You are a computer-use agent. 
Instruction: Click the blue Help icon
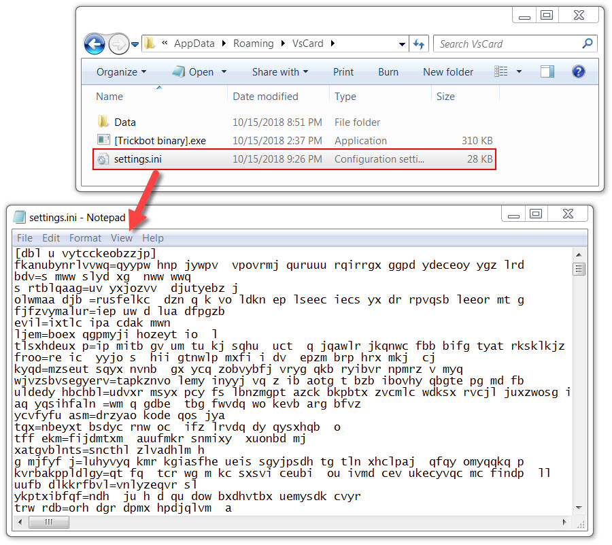click(579, 71)
